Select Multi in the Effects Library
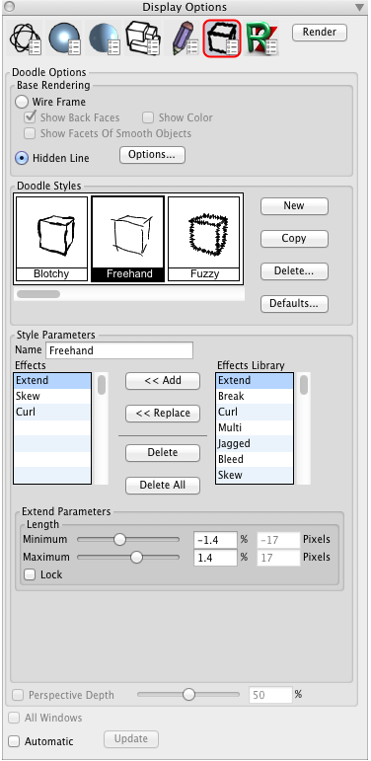The image size is (371, 761). (x=255, y=427)
